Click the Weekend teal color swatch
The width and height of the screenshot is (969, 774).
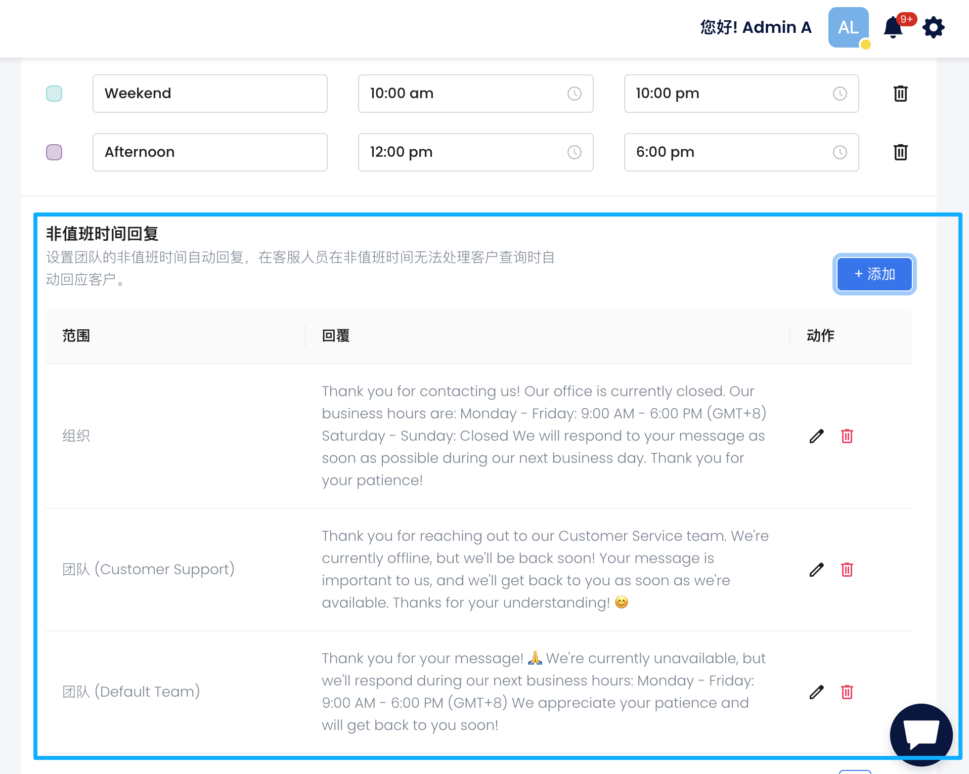(54, 94)
